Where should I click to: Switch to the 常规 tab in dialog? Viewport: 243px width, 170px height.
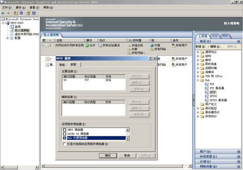[x=62, y=65]
